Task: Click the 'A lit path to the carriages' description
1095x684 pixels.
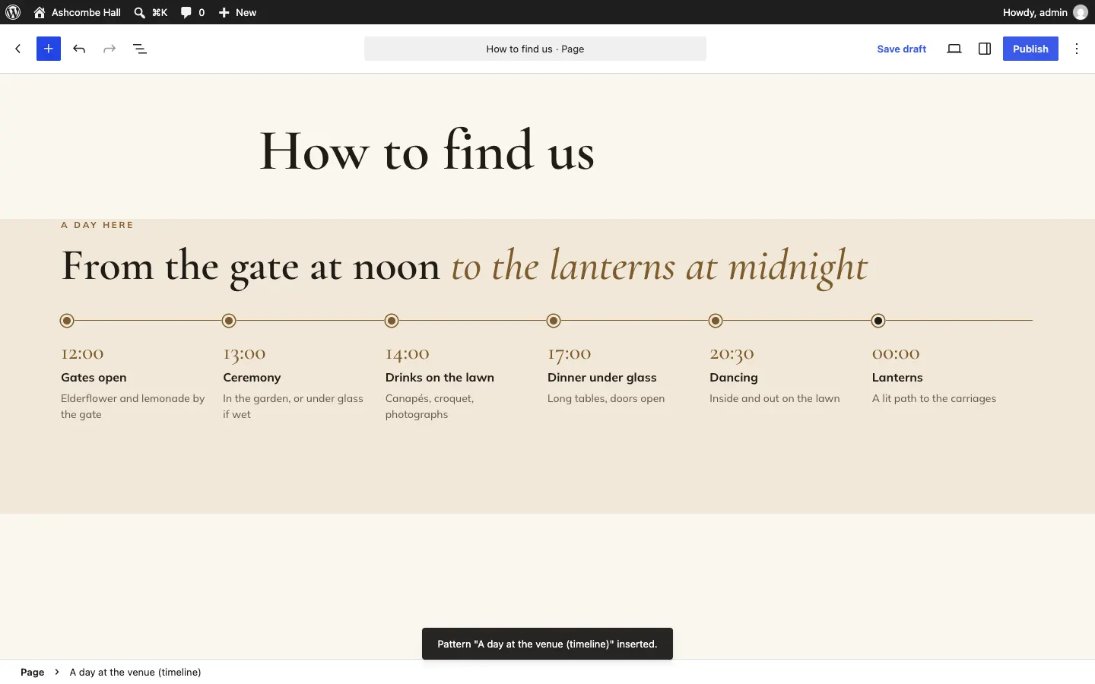Action: 934,398
